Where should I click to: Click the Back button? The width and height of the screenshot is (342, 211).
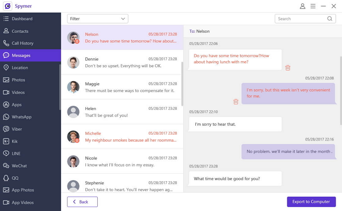pos(82,202)
